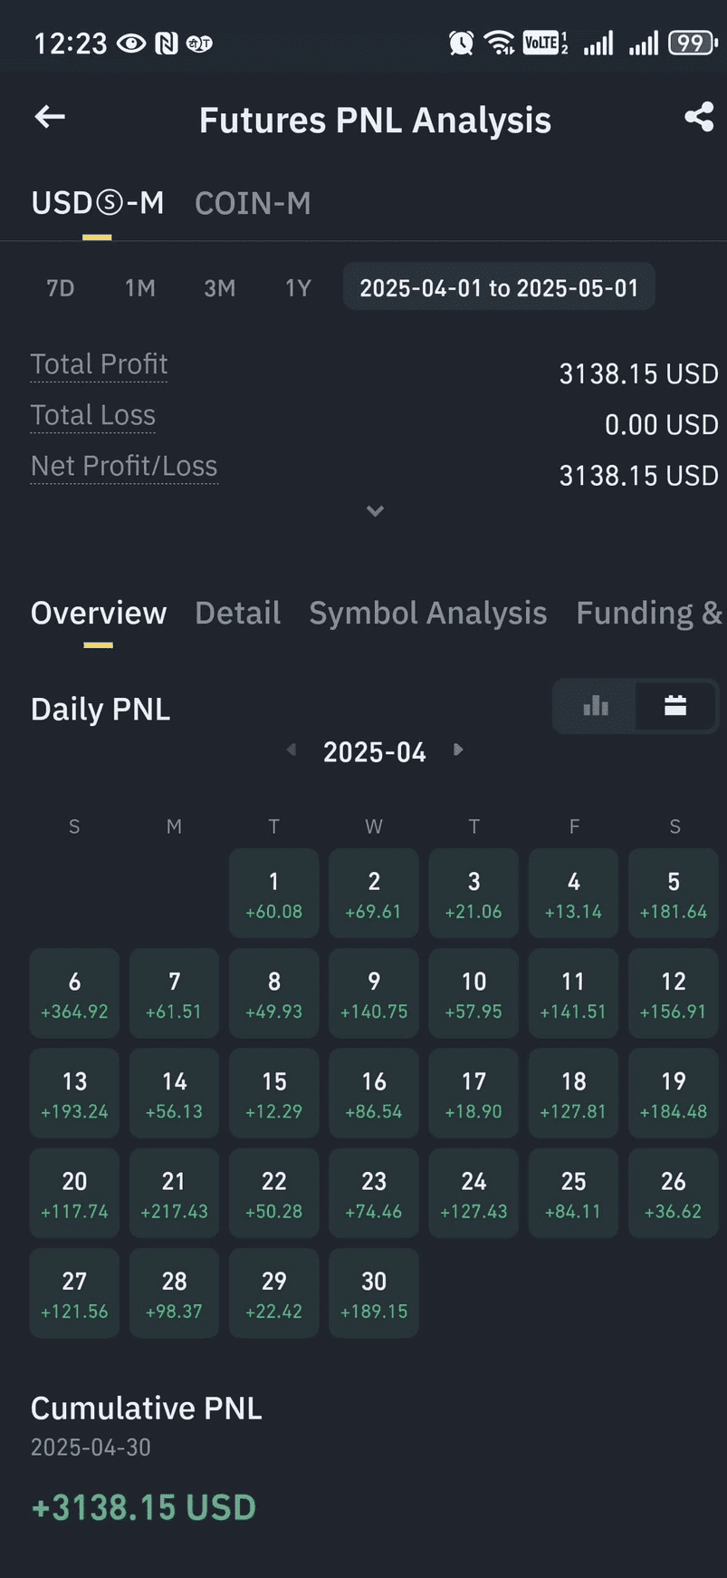Switch Daily PNL to bar chart view
Viewport: 727px width, 1578px height.
tap(596, 706)
